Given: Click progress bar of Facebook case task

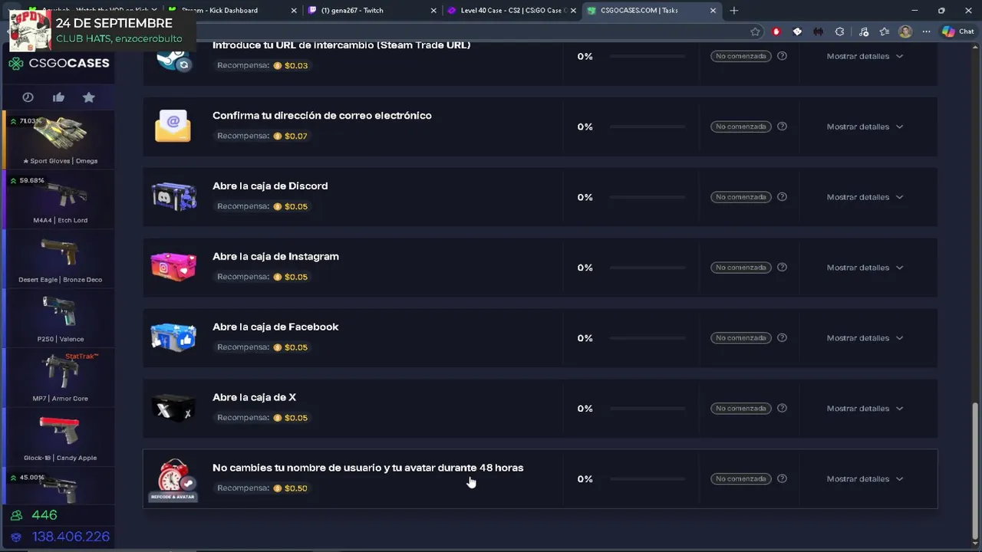Looking at the screenshot, I should click(x=648, y=338).
